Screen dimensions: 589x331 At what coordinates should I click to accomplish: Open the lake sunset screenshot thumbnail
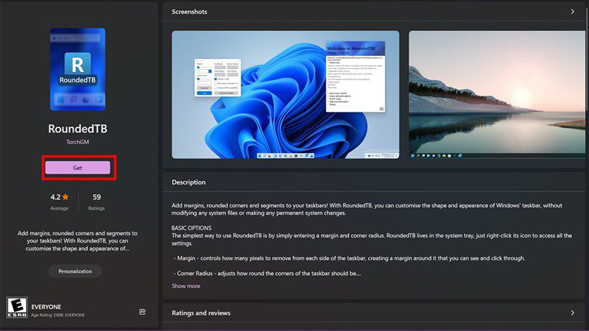tap(497, 95)
